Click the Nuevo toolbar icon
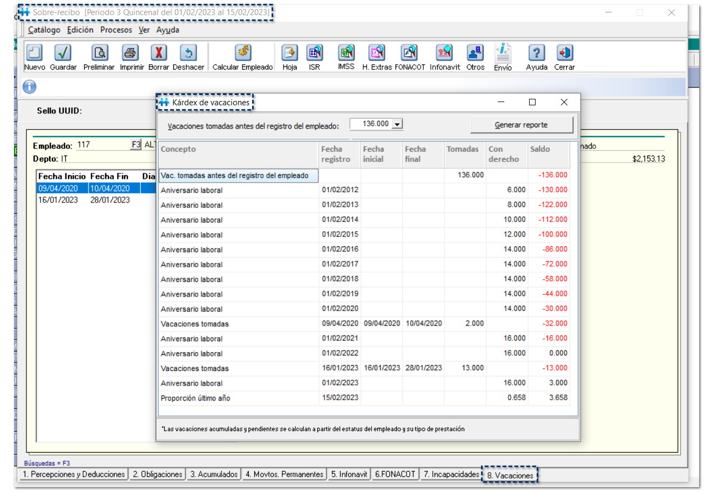 click(x=35, y=53)
